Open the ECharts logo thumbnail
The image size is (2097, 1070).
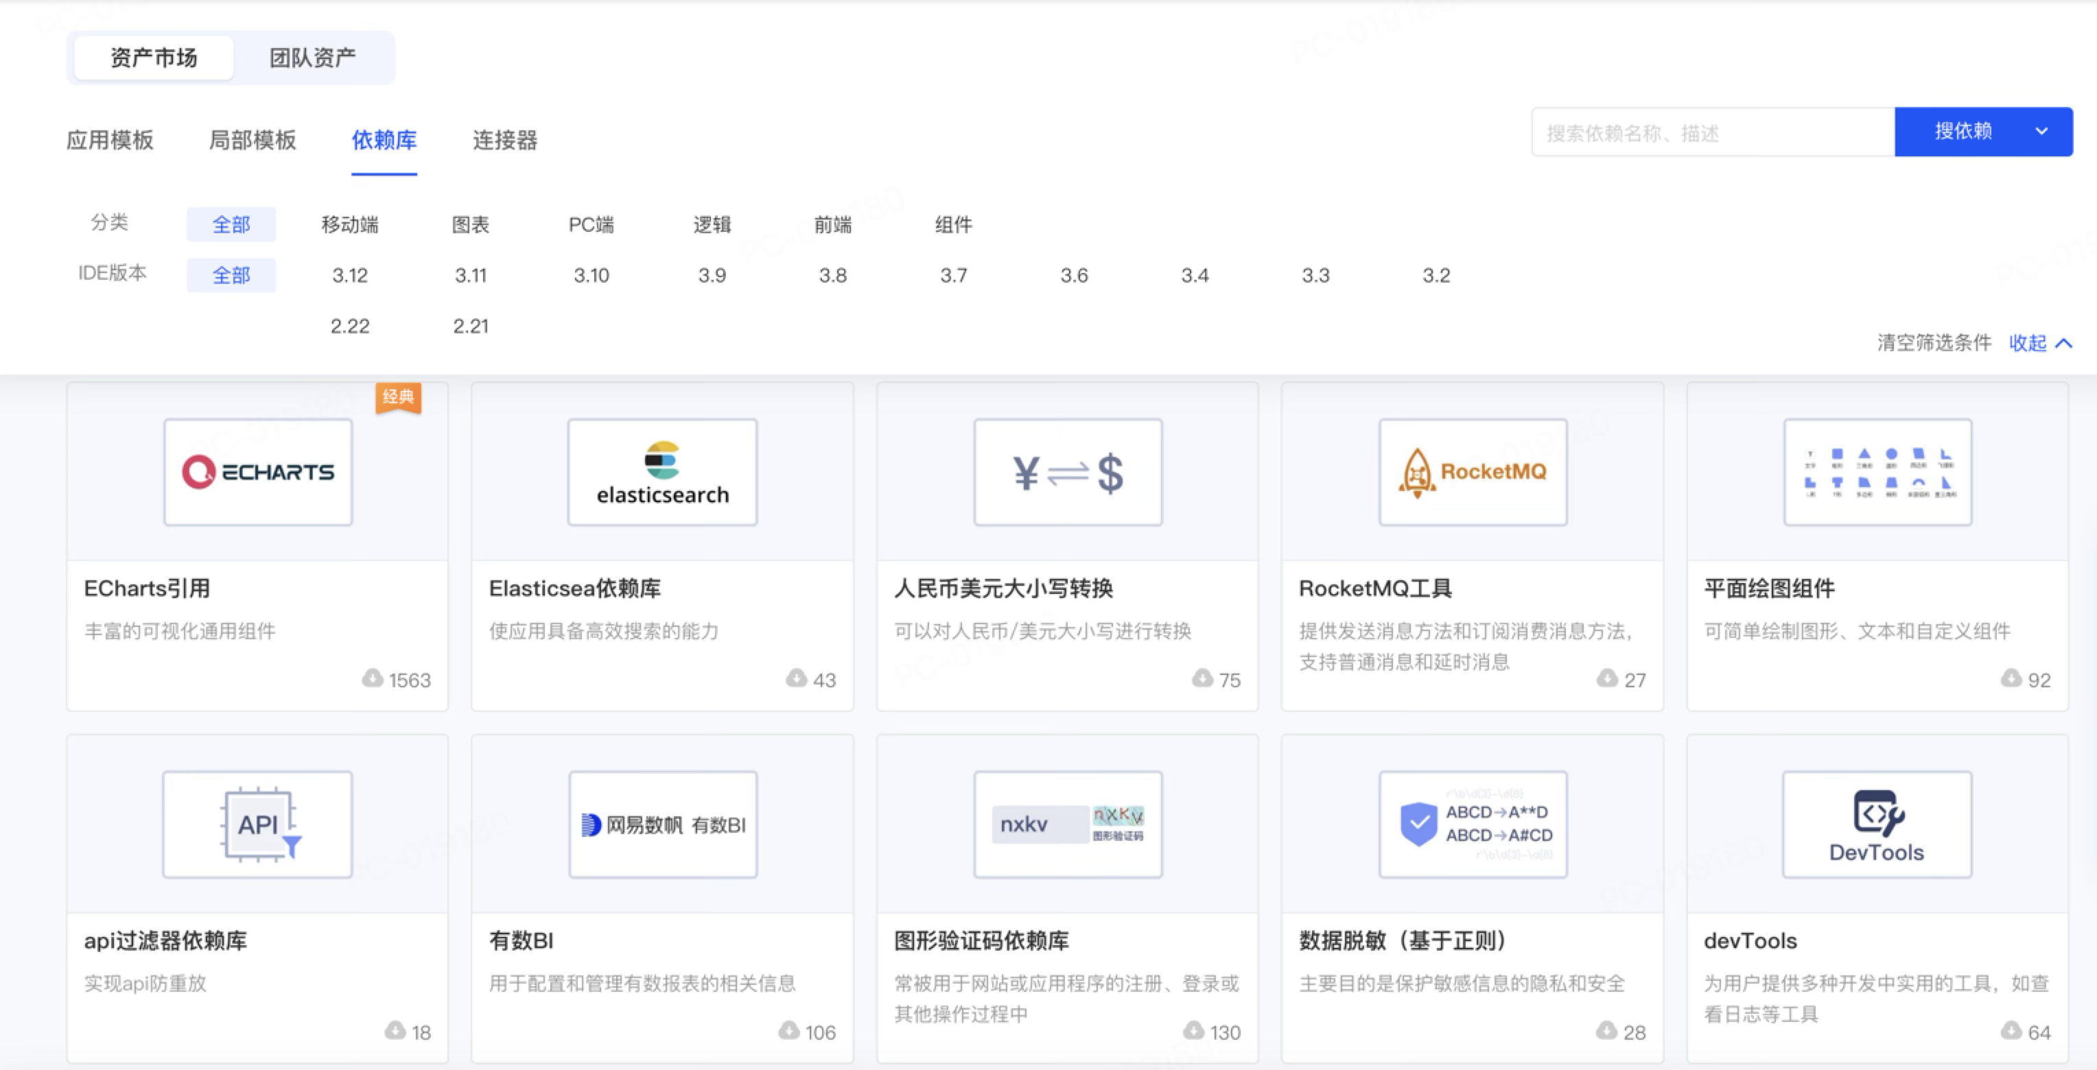pos(258,472)
